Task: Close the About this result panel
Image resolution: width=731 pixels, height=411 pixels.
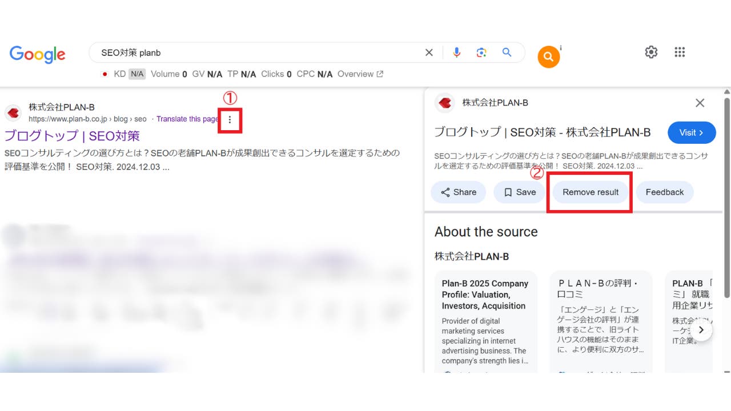Action: tap(700, 103)
